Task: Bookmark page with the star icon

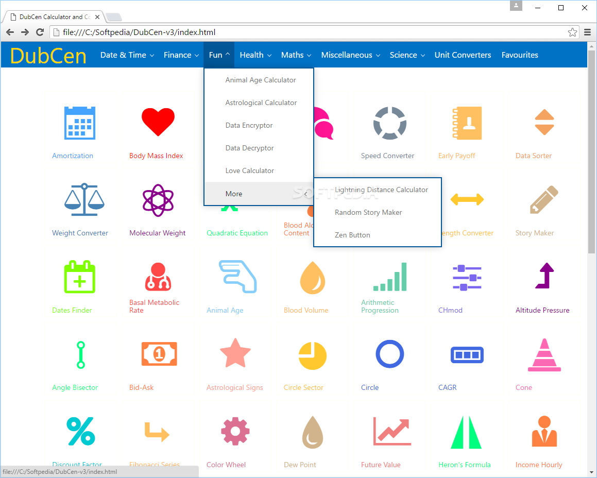Action: coord(572,32)
